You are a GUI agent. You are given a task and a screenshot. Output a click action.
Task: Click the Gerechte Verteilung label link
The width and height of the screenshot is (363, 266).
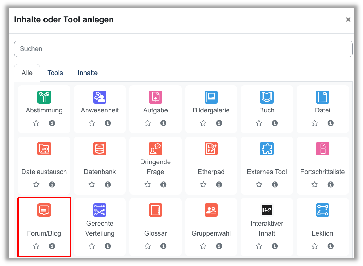coord(100,229)
